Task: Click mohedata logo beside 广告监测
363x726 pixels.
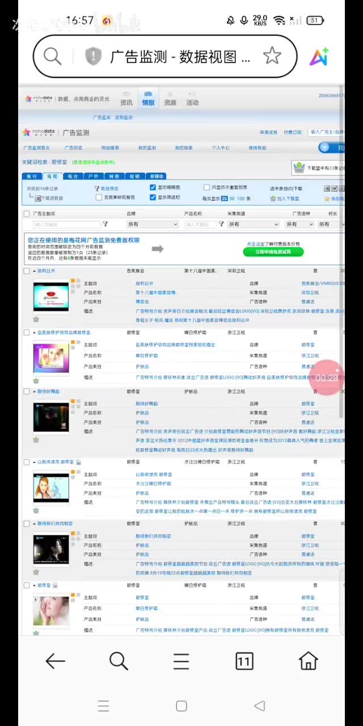Action: tap(40, 132)
